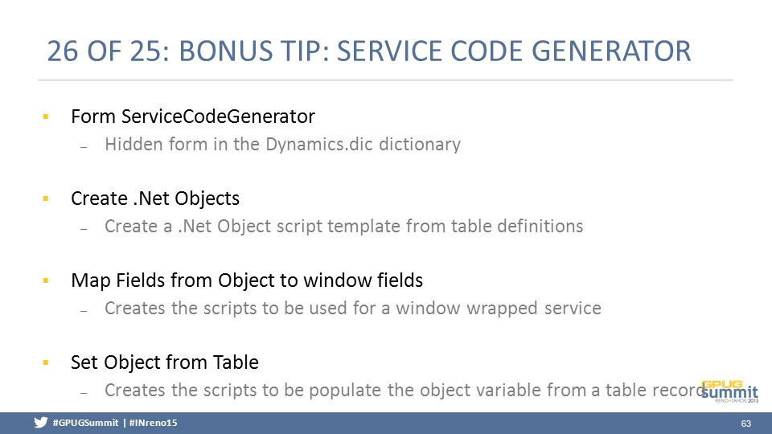This screenshot has height=434, width=772.
Task: Select the Hidden form in Dynamics.dic line
Action: (x=282, y=144)
